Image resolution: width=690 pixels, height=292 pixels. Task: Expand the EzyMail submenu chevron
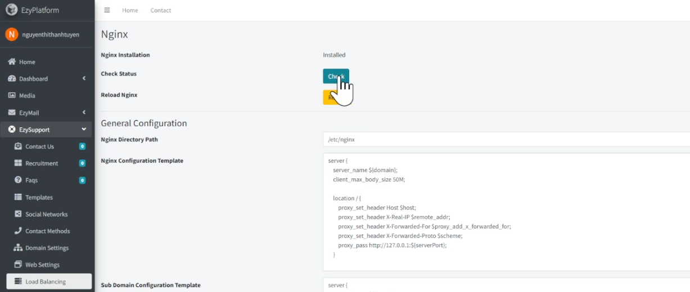tap(84, 113)
